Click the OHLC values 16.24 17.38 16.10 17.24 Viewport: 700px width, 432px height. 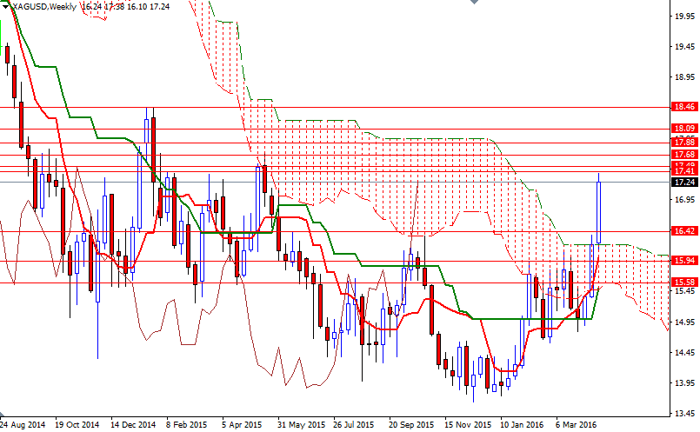tap(126, 7)
